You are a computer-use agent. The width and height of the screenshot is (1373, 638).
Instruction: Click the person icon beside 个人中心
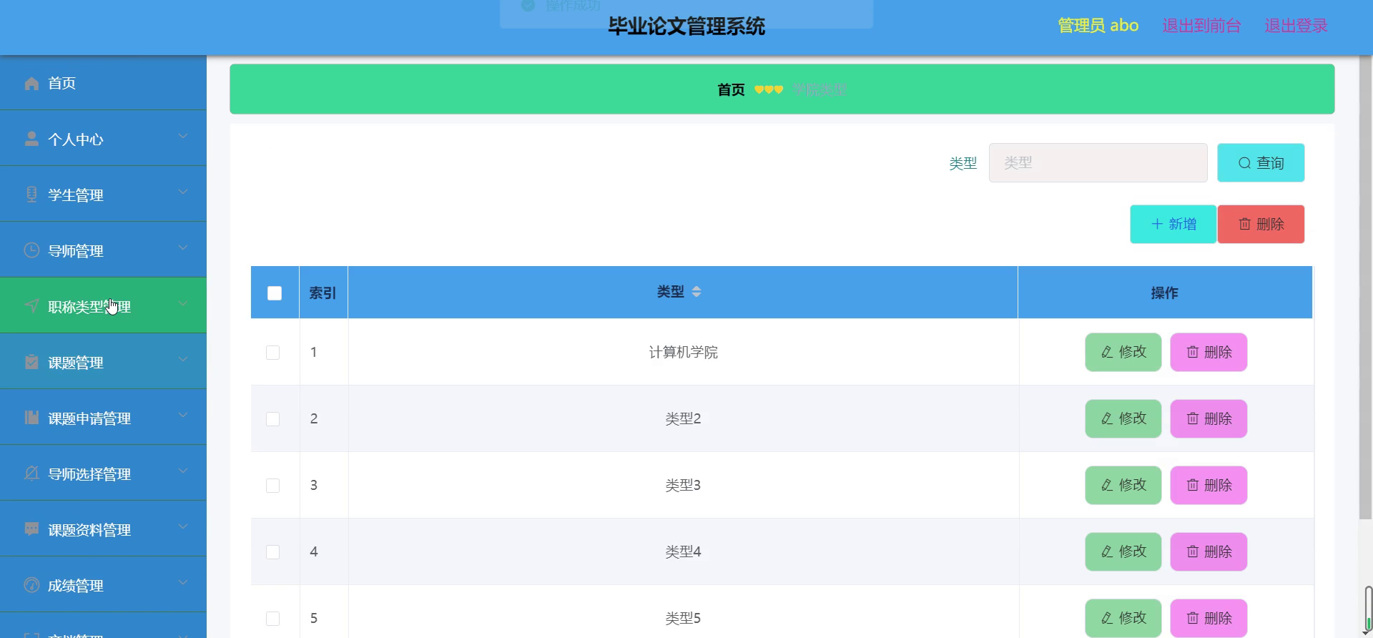coord(31,139)
